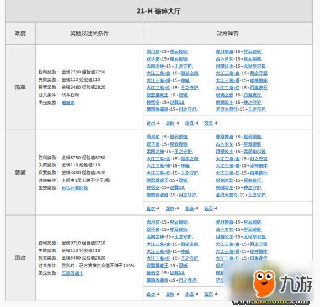Open 双子座 link in the 普通 row

coord(153,144)
